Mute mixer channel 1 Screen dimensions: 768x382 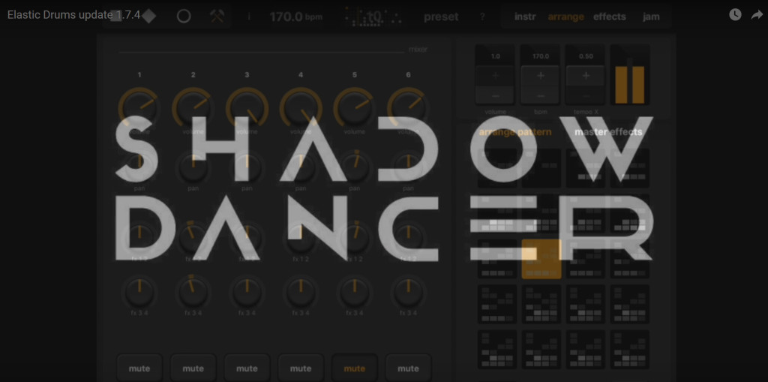click(x=139, y=368)
